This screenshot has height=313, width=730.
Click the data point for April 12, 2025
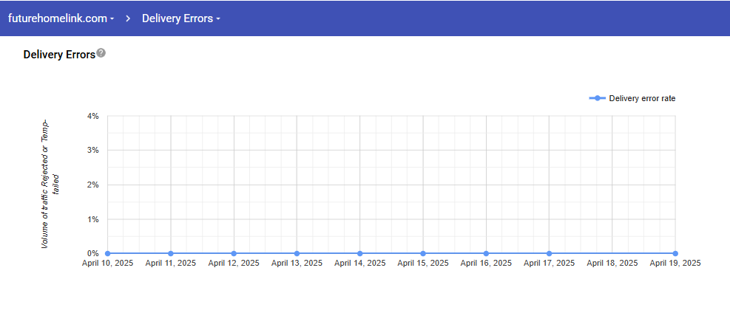[x=234, y=253]
